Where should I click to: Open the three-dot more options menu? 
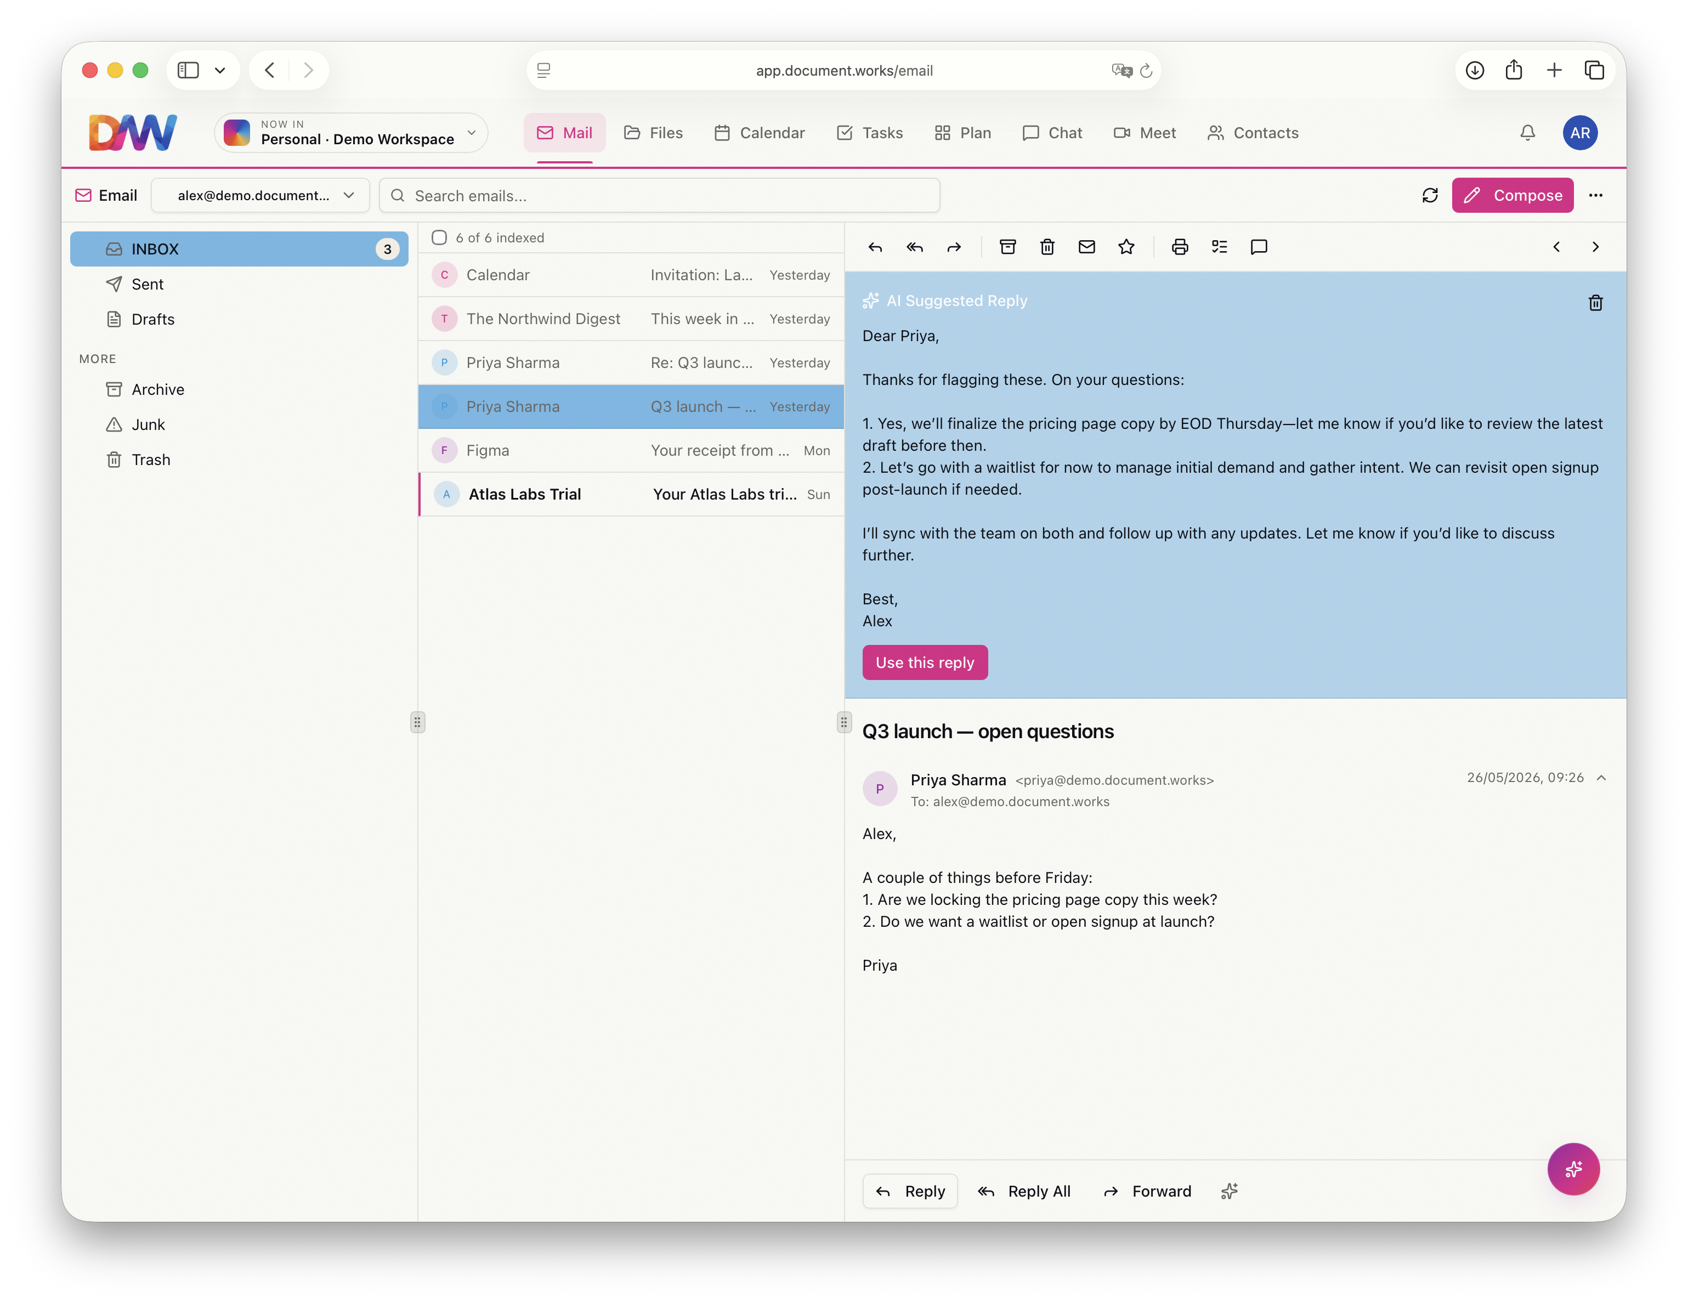(x=1595, y=196)
